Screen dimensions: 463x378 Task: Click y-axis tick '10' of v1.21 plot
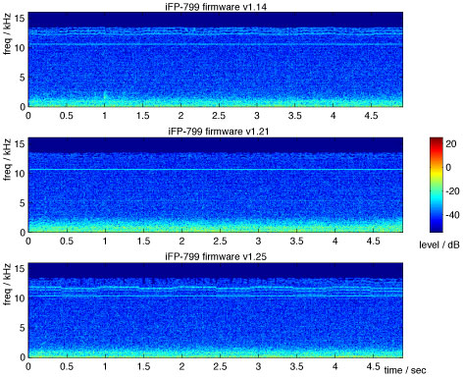click(x=21, y=174)
